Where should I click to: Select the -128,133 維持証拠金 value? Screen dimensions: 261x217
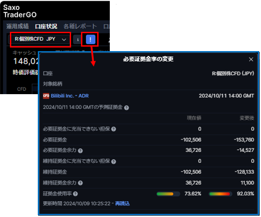(244, 172)
